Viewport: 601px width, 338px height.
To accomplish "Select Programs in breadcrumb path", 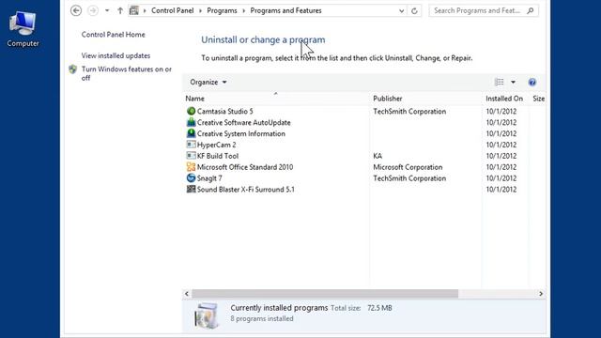I will click(222, 10).
